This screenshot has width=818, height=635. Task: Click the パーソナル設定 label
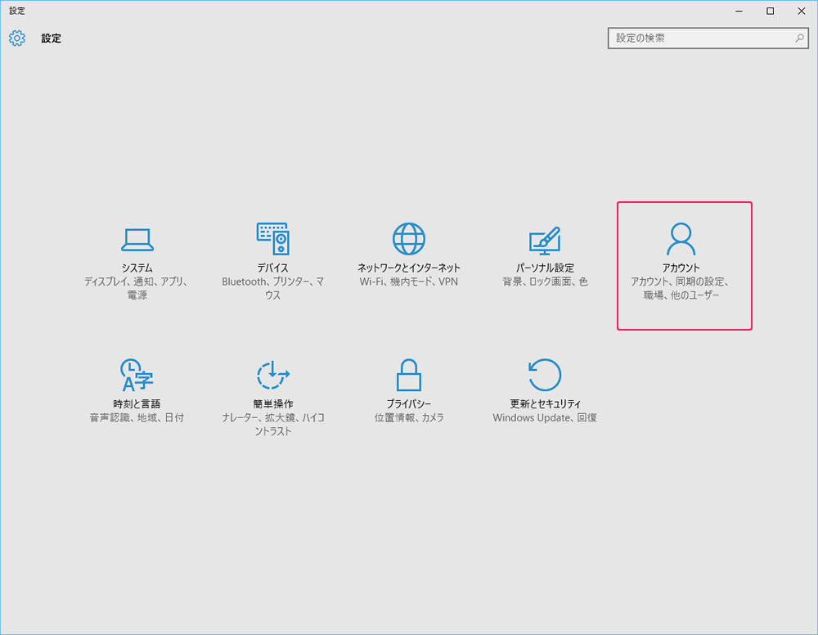coord(545,268)
